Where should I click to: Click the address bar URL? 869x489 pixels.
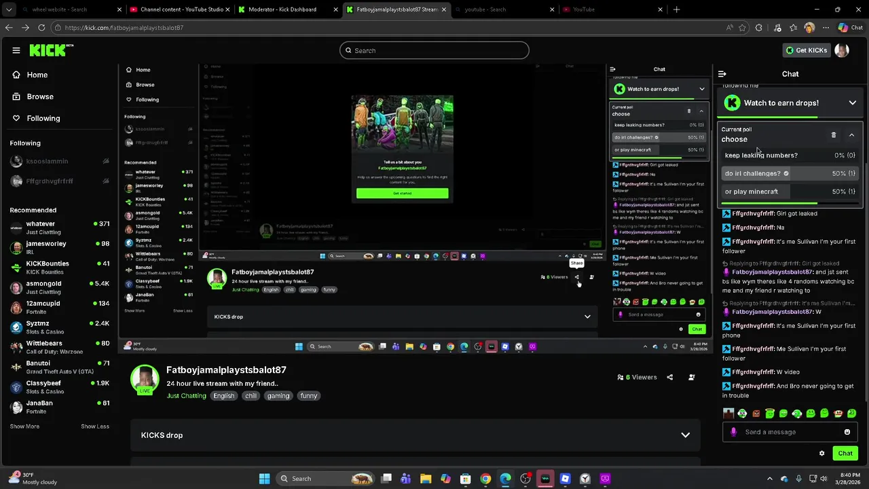click(x=124, y=28)
